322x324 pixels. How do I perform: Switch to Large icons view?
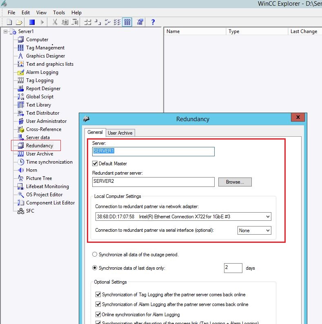(x=88, y=22)
